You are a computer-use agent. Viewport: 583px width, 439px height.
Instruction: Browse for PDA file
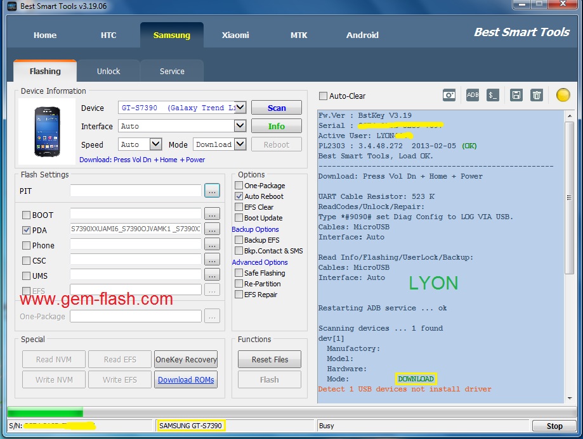click(x=212, y=229)
